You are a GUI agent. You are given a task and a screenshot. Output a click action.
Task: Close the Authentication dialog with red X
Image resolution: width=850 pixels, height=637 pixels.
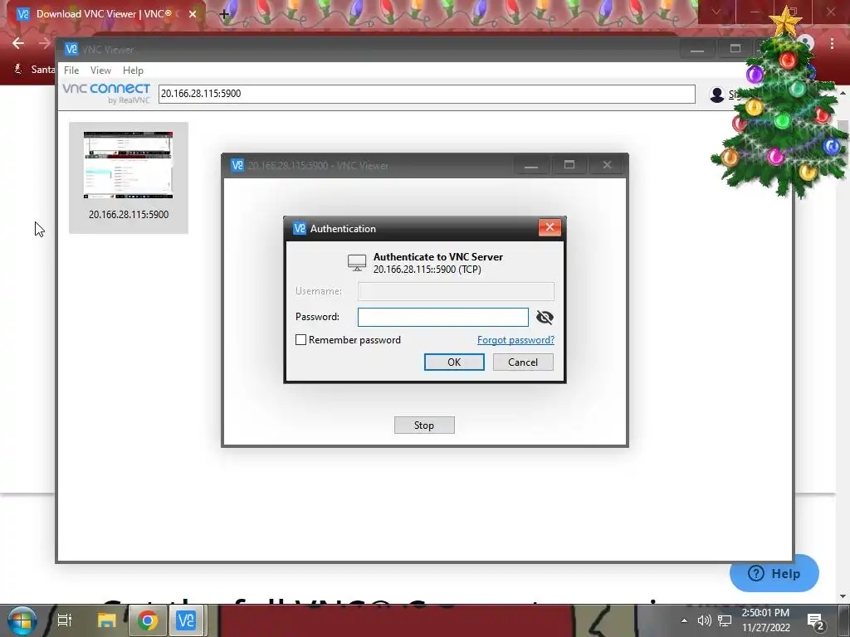[550, 227]
